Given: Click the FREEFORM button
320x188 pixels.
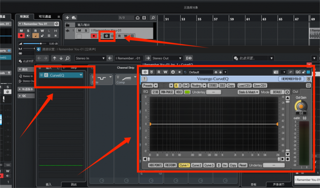Looking at the screenshot, I should [170, 165].
